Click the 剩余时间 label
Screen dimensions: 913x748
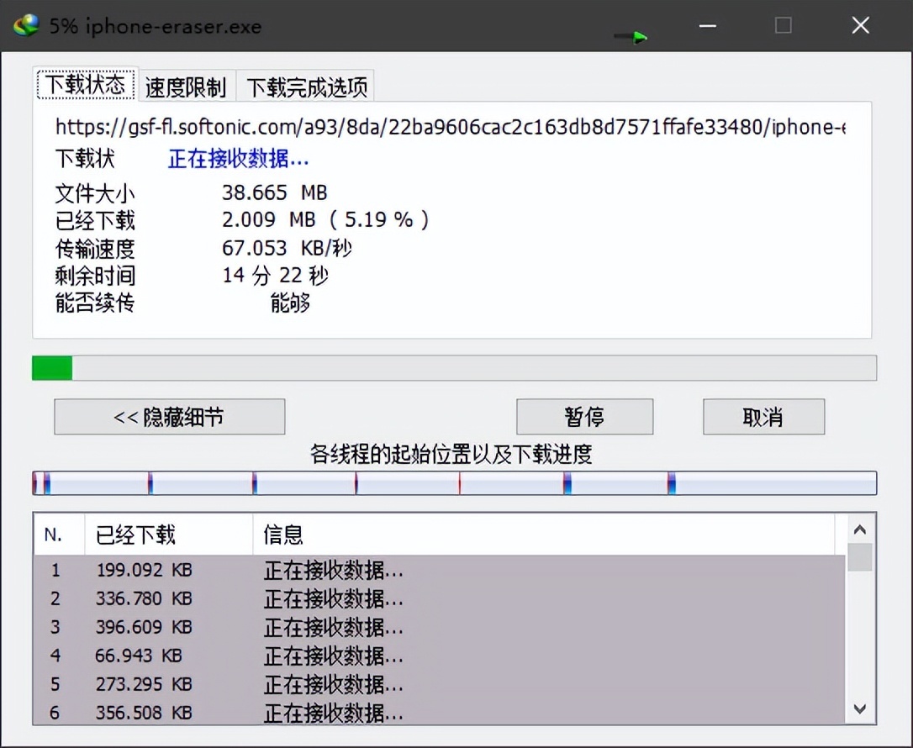pos(95,276)
